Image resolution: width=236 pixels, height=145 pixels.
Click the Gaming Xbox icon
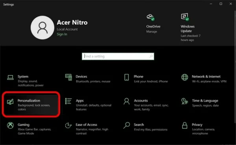tap(10, 125)
